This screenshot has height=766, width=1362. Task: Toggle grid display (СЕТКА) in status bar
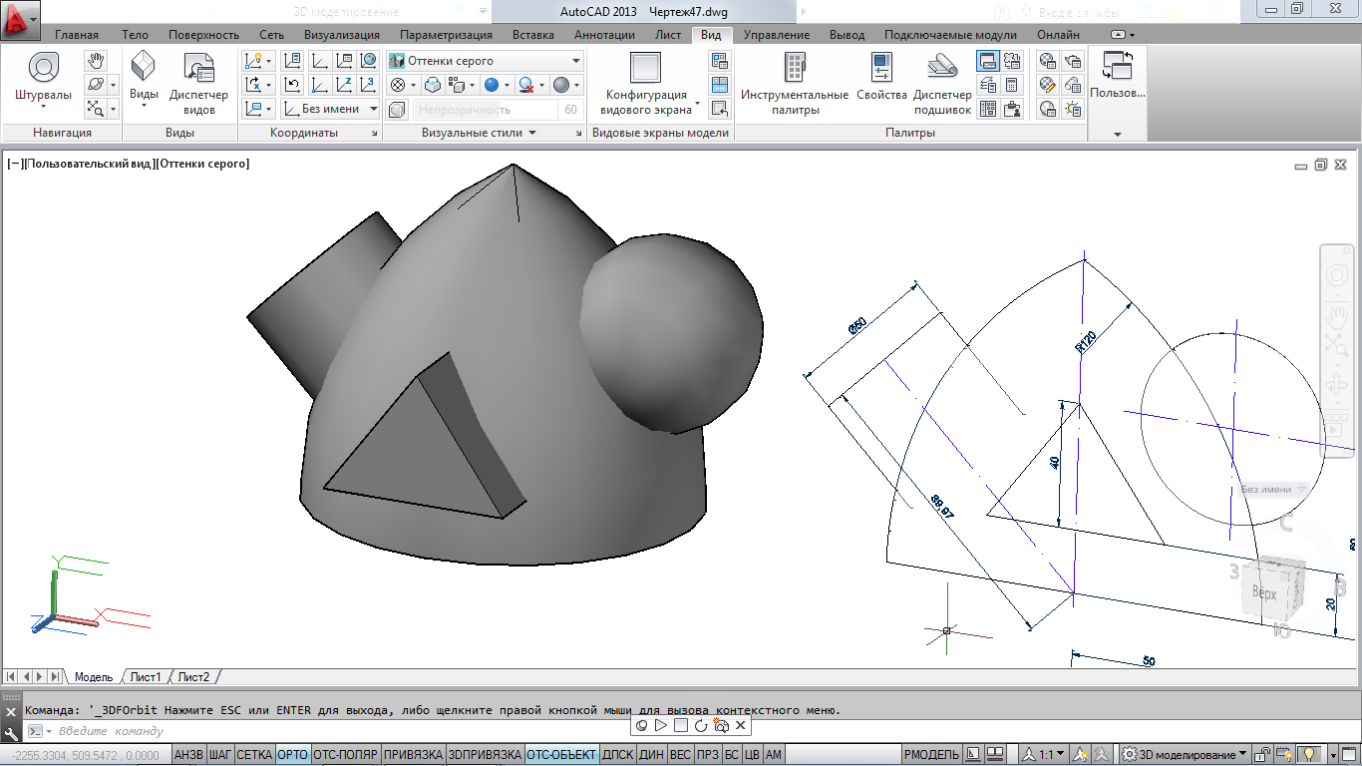coord(254,755)
